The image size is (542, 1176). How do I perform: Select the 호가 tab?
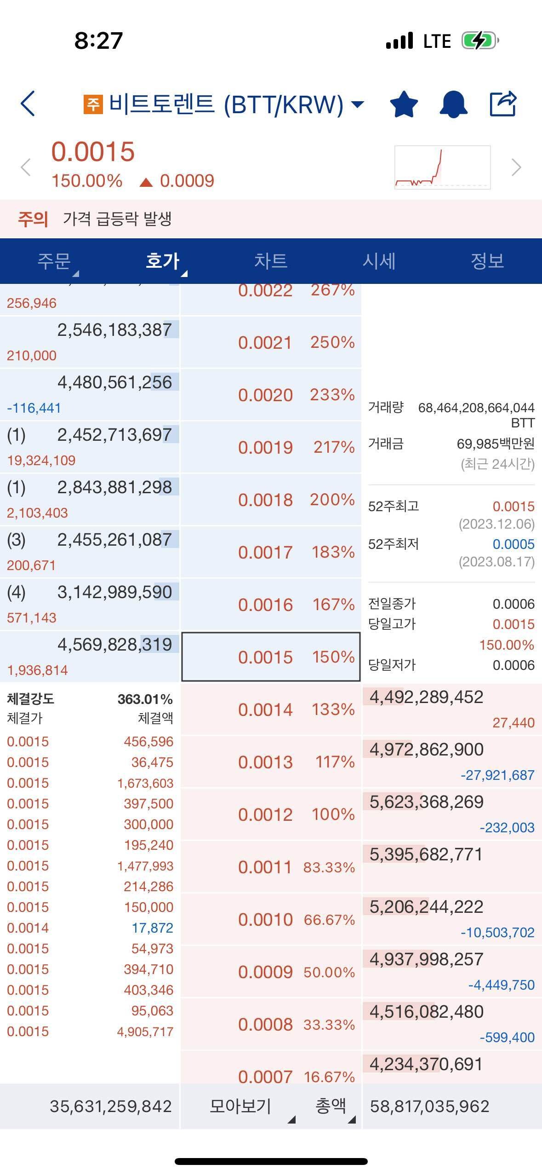pyautogui.click(x=162, y=261)
